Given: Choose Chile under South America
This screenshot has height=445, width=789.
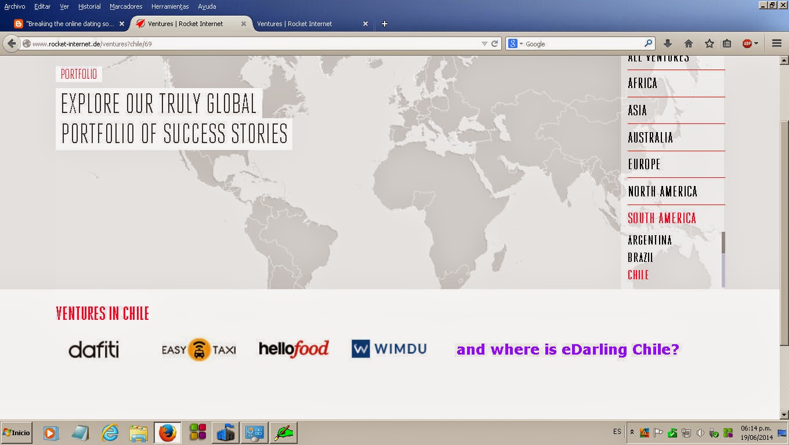Looking at the screenshot, I should click(x=638, y=275).
